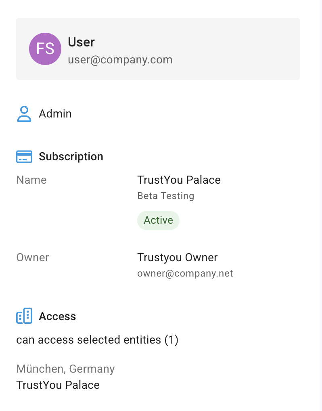The height and width of the screenshot is (411, 322).
Task: Select the user@company.com email text
Action: pyautogui.click(x=120, y=60)
